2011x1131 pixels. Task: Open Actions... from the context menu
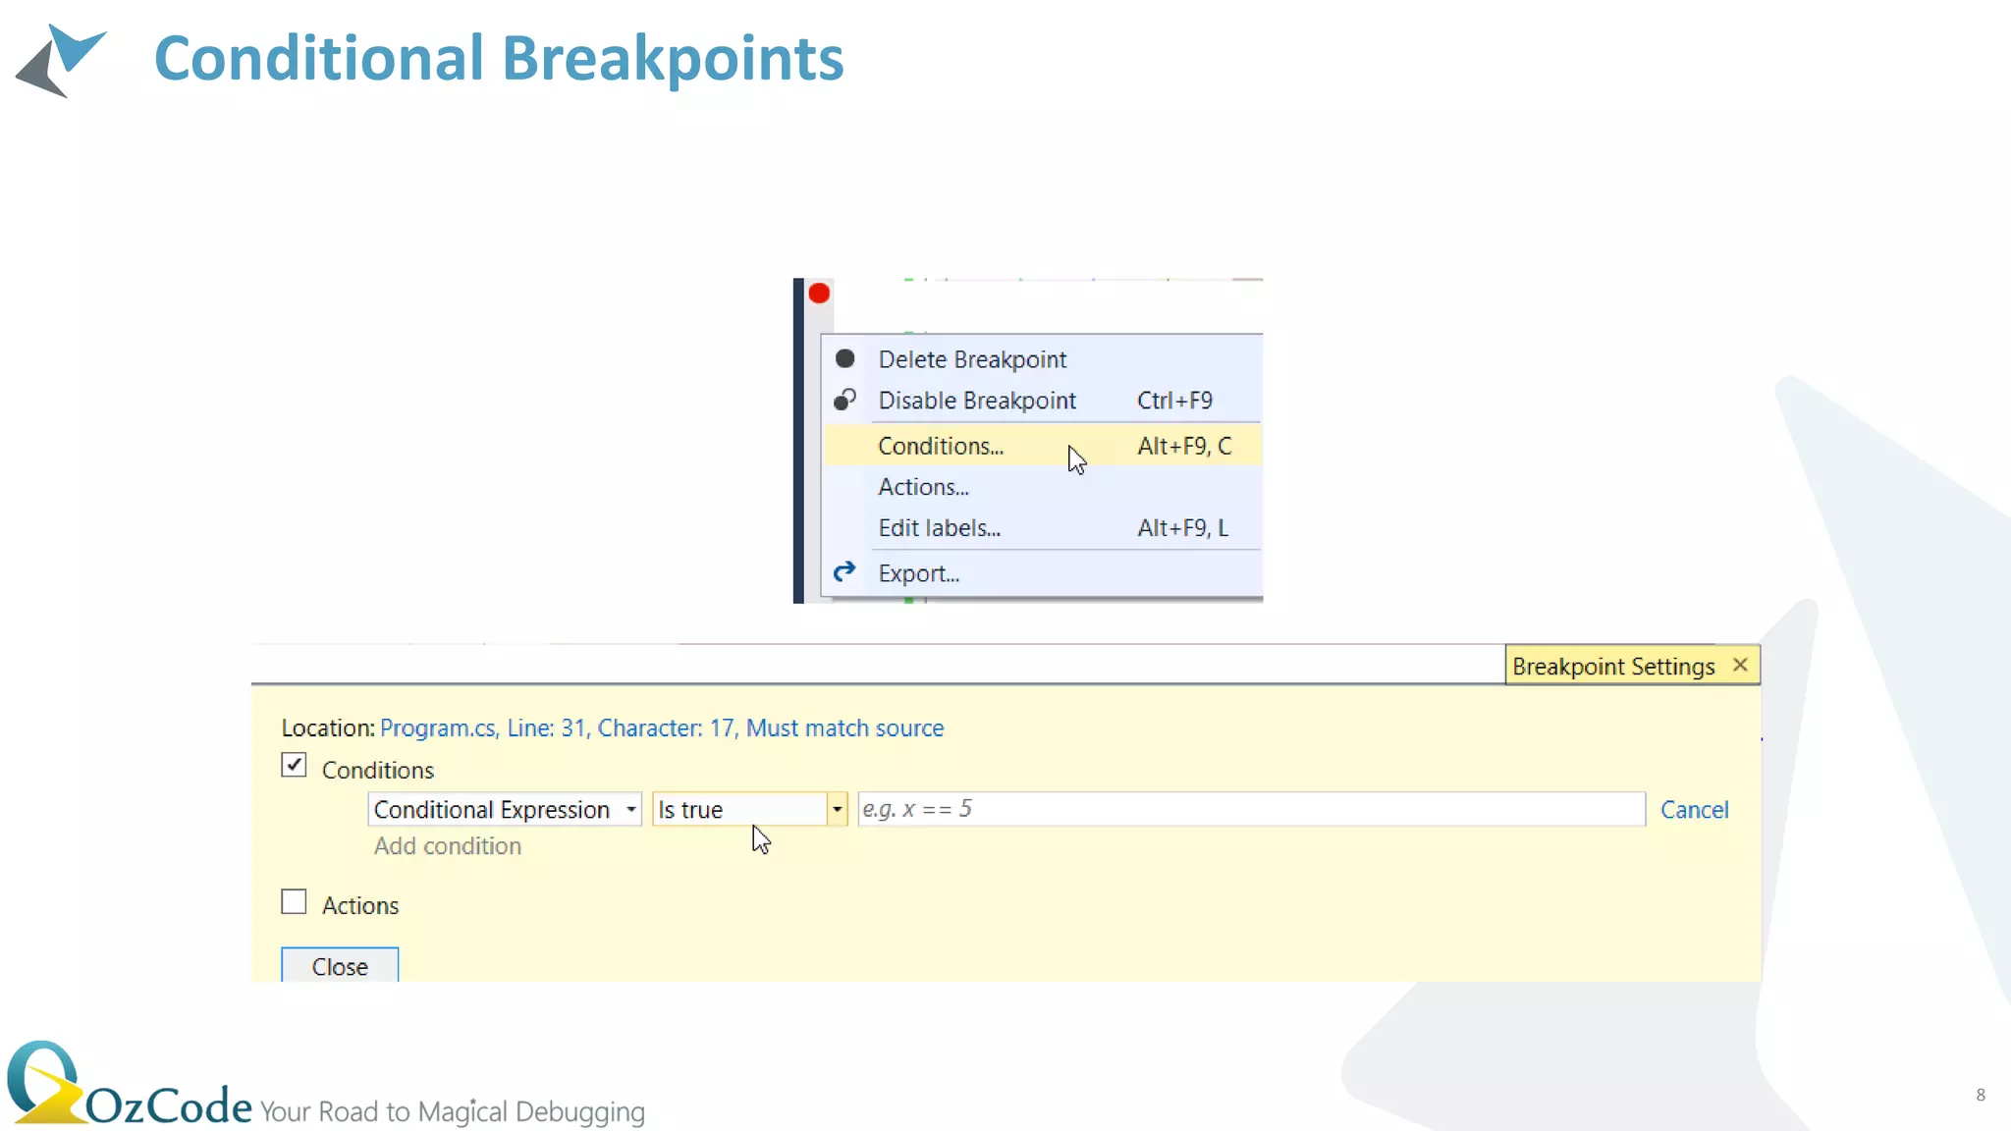1043,487
